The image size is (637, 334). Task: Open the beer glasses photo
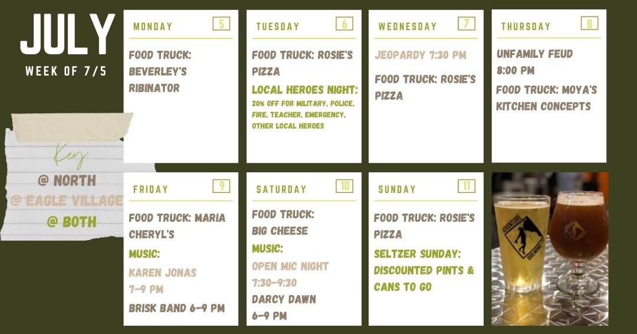click(550, 248)
